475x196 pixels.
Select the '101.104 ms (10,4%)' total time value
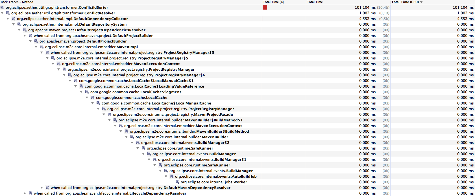tap(372, 7)
